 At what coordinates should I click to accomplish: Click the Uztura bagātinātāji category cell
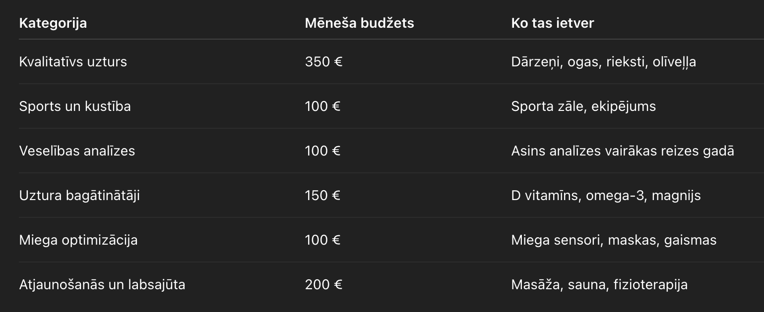pos(79,196)
